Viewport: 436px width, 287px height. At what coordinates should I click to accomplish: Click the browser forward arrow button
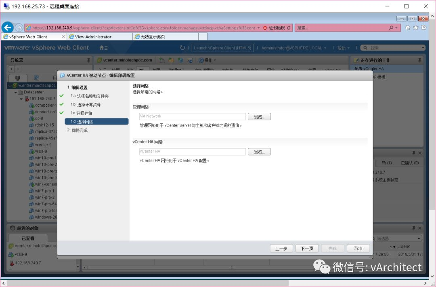coord(19,27)
